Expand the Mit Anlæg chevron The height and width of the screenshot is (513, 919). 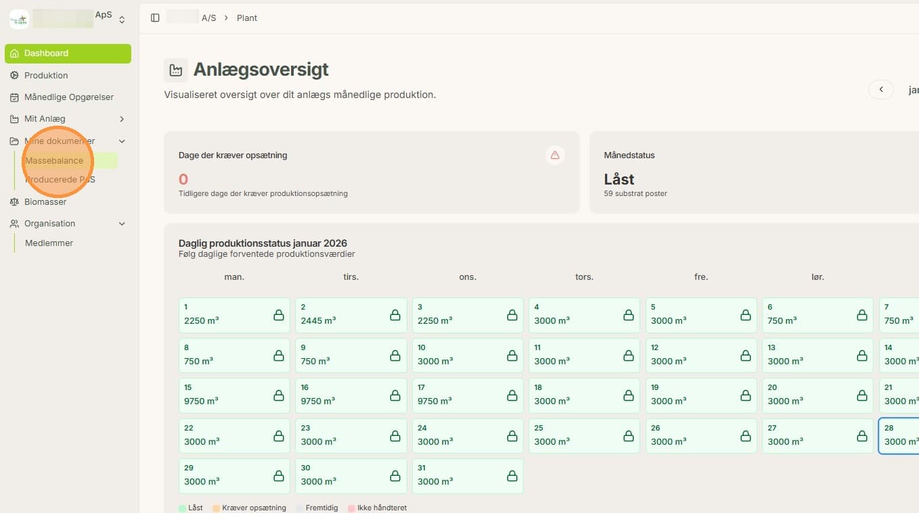click(x=122, y=119)
